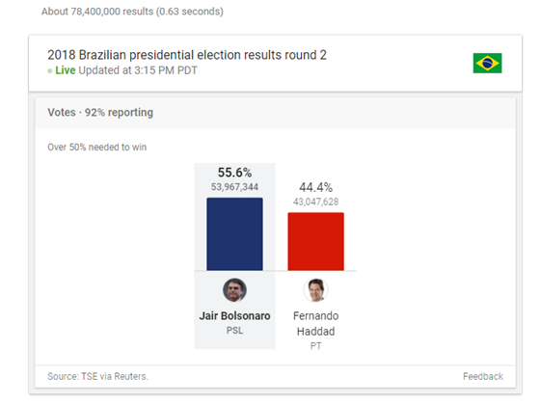Click the blue Bolsonaro vote bar
Screen dimensions: 541x404
[x=234, y=234]
